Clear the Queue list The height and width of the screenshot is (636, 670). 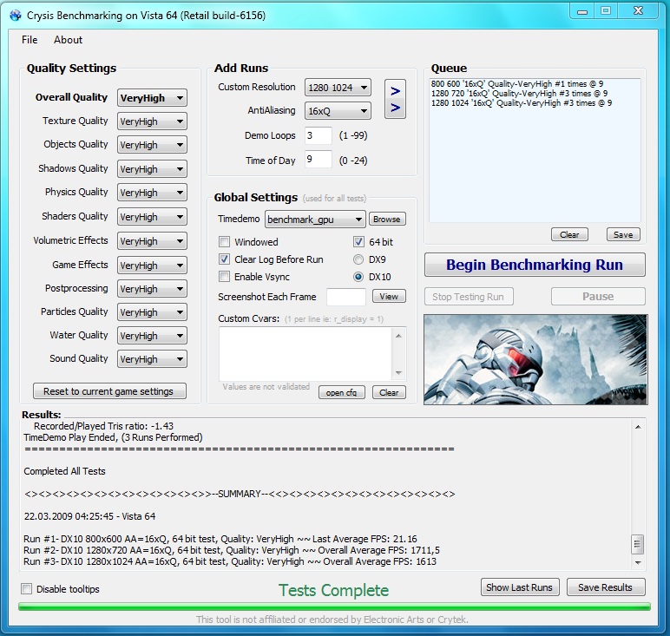coord(569,234)
